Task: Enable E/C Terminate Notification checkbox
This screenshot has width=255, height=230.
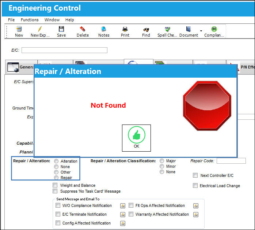Action: click(x=58, y=214)
